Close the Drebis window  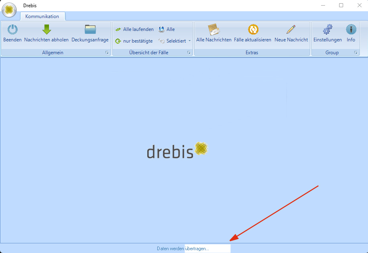click(x=359, y=5)
